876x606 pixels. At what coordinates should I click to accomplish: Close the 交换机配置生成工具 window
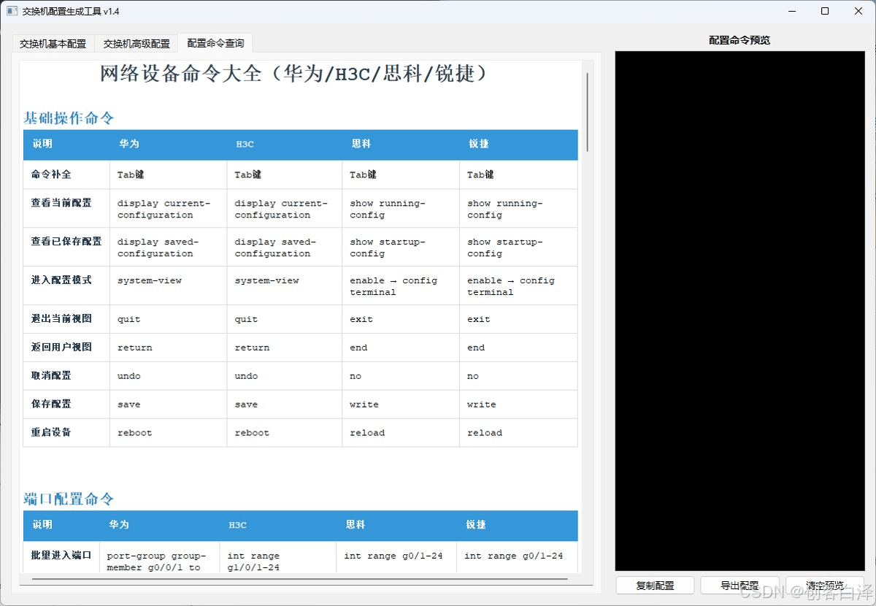[x=858, y=11]
